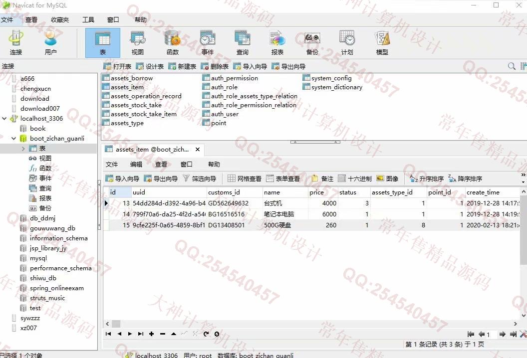Click the 事件 (Event) toolbar icon
This screenshot has width=527, height=358.
coord(208,42)
